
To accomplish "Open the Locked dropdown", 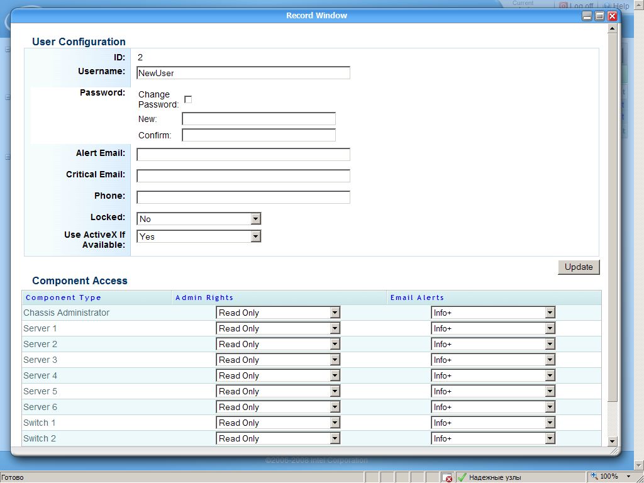I will [255, 219].
